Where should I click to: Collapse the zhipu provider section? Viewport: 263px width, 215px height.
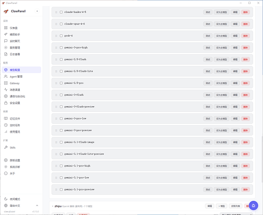pos(53,206)
